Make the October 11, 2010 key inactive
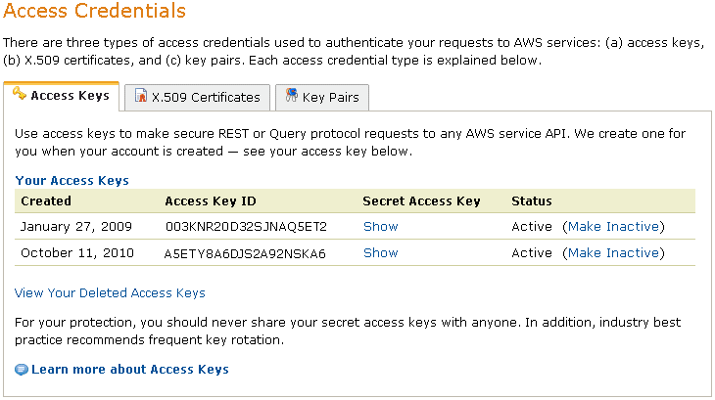The width and height of the screenshot is (715, 400). [x=613, y=252]
